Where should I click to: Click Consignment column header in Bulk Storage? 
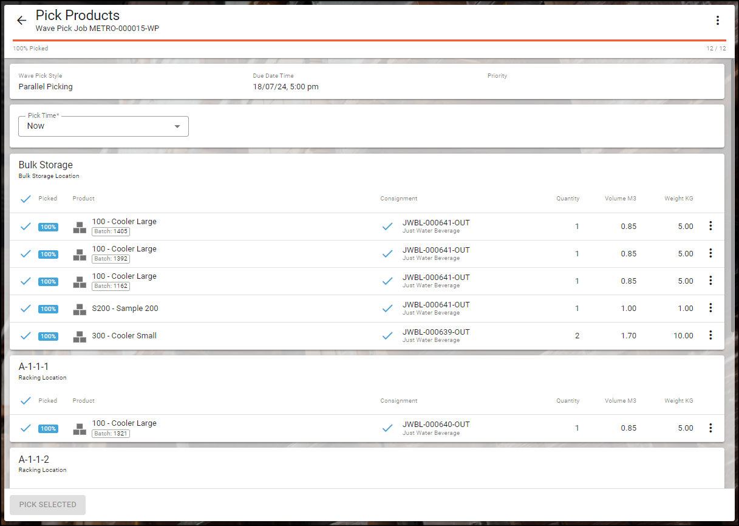399,199
